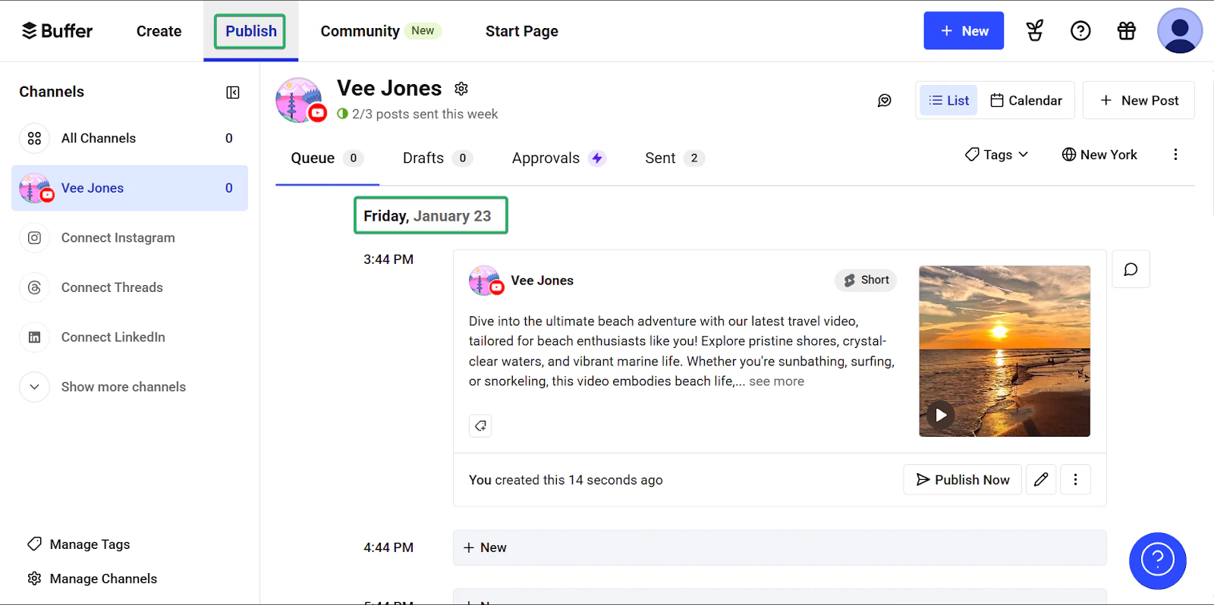The width and height of the screenshot is (1214, 605).
Task: Go to Start Page
Action: [521, 31]
